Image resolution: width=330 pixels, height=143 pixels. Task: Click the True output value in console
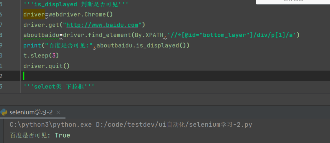coord(62,136)
